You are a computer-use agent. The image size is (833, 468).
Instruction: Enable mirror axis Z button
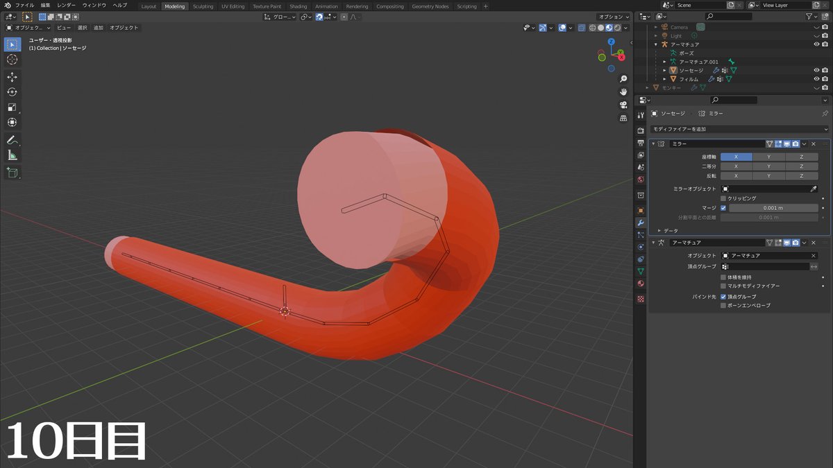pos(802,157)
